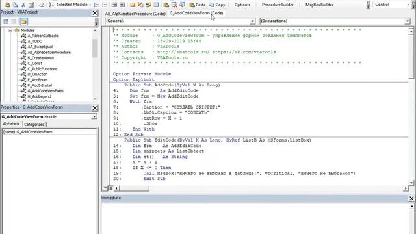Click the overlapping-screens icon before Paste
Image resolution: width=416 pixels, height=234 pixels.
click(182, 5)
